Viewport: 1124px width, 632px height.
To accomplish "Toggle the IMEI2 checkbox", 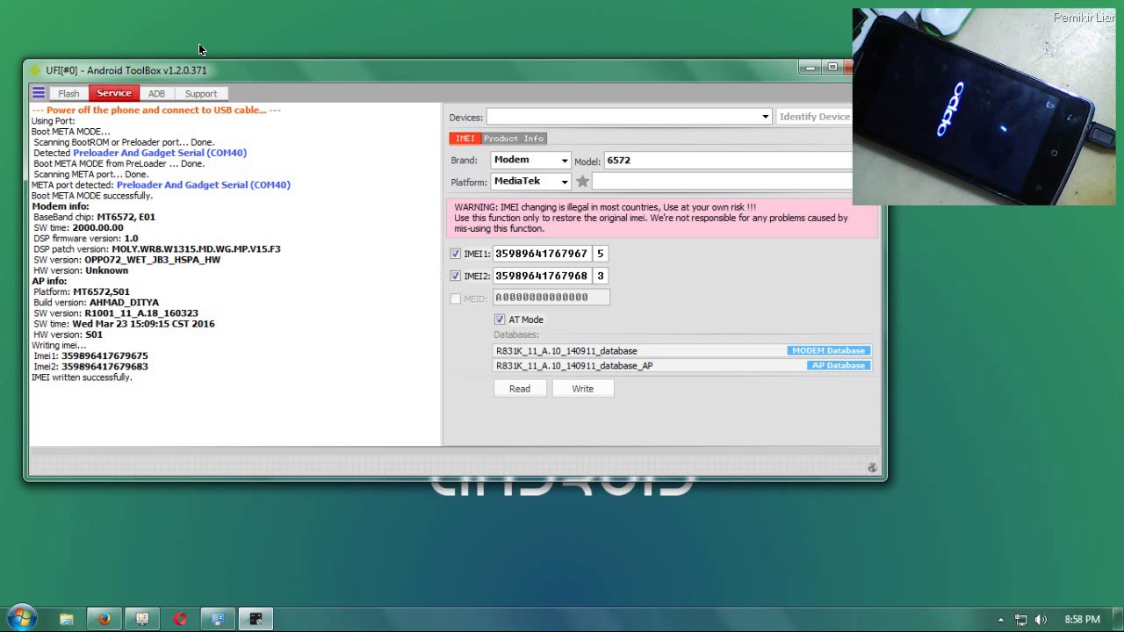I will pos(455,276).
